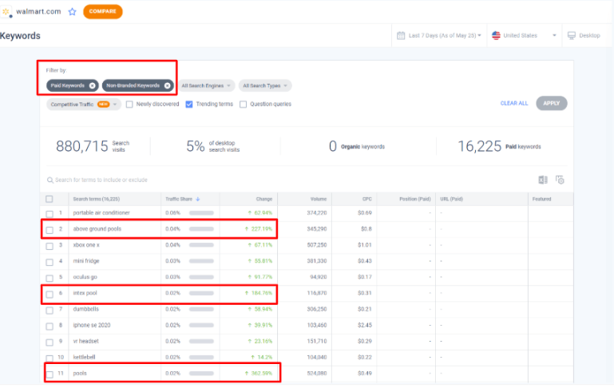The image size is (614, 388).
Task: Click the URL (Paid) column header
Action: tap(451, 200)
